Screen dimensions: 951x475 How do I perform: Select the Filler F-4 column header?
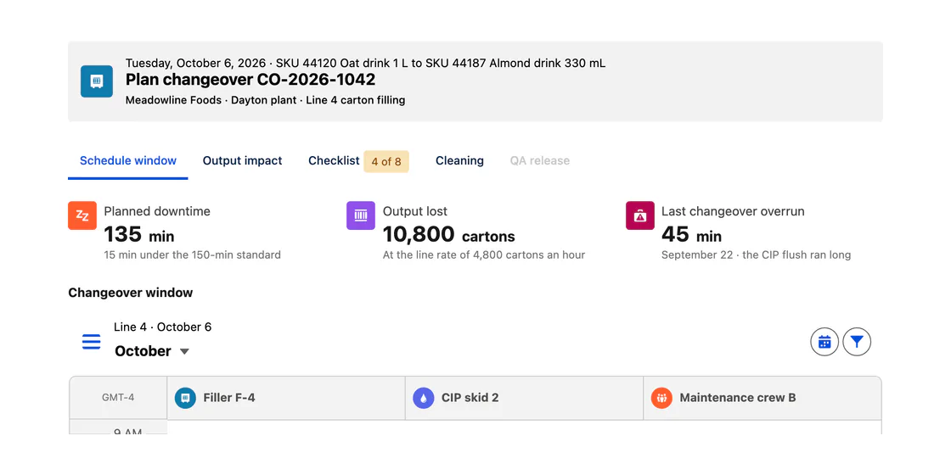click(286, 398)
